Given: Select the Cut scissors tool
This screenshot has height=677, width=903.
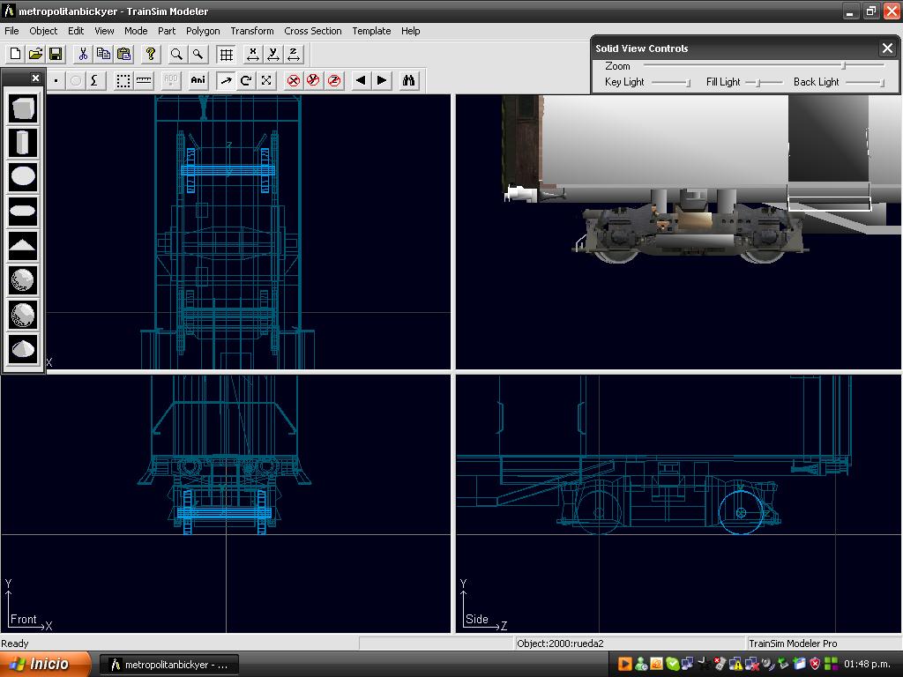Looking at the screenshot, I should pyautogui.click(x=83, y=55).
